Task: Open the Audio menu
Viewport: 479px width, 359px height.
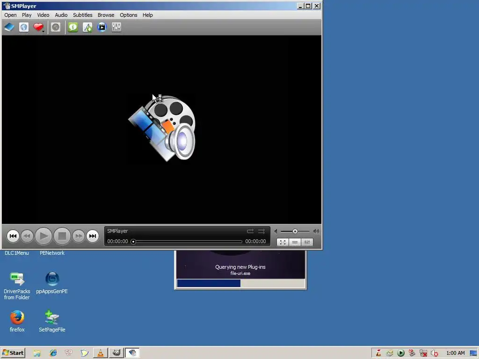Action: [x=61, y=15]
